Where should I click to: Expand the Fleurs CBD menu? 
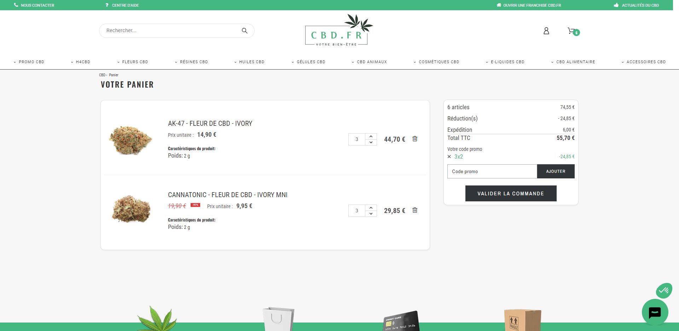[133, 62]
